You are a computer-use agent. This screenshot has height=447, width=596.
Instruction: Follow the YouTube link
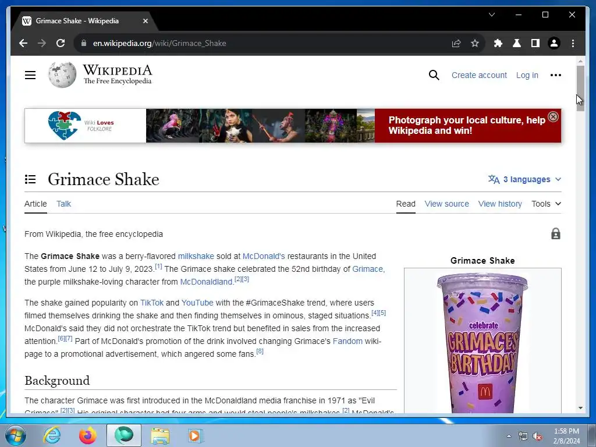click(x=197, y=303)
